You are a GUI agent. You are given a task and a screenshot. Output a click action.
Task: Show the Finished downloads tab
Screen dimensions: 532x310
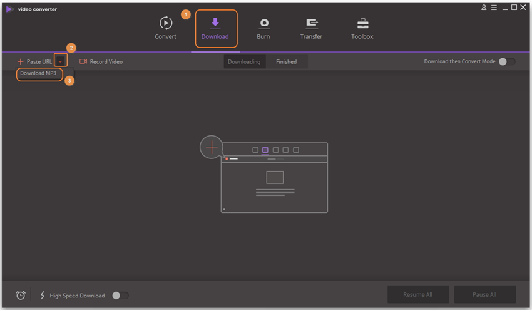[x=287, y=62]
